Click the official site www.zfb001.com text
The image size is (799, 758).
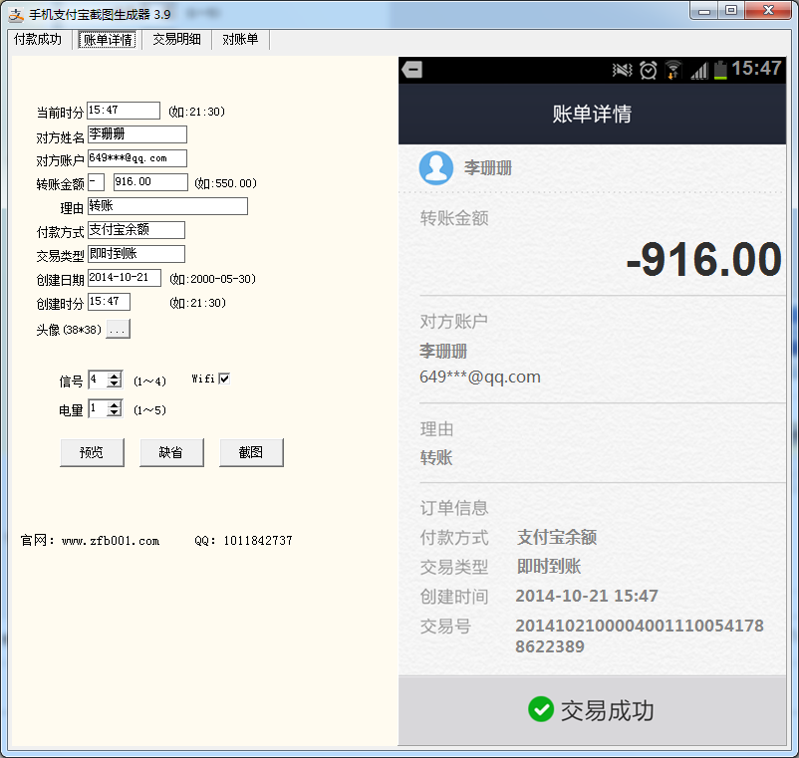pos(111,541)
